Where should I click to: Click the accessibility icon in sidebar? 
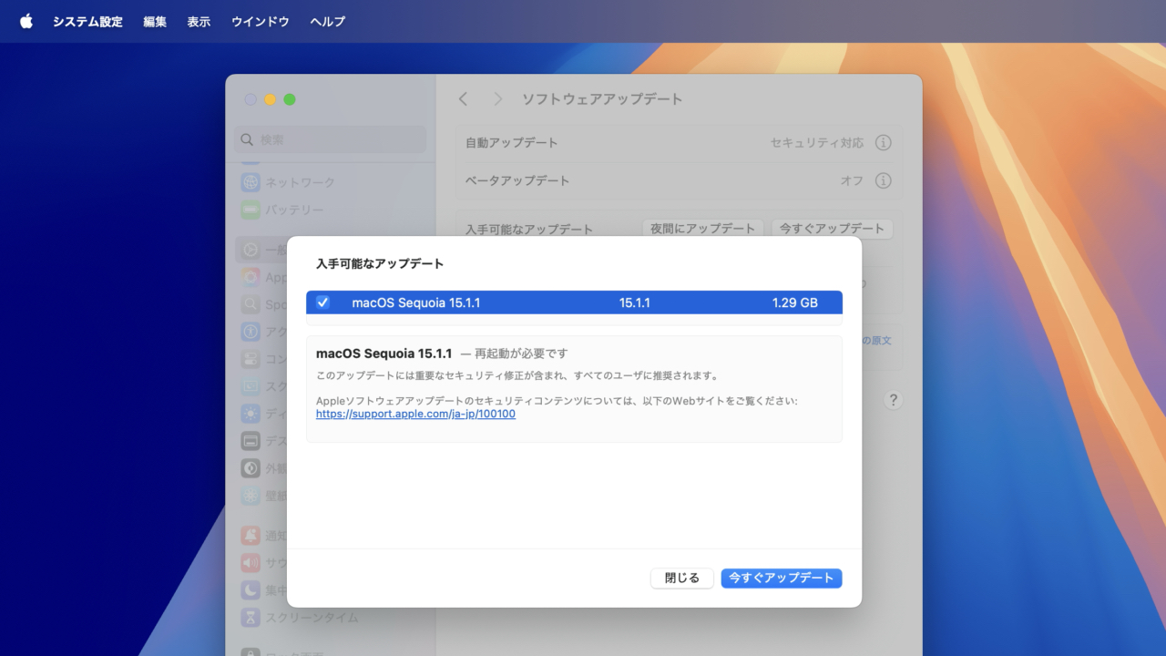tap(251, 332)
